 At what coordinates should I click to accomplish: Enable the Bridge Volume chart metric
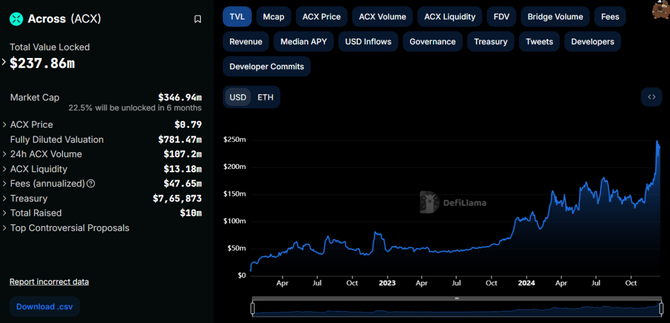coord(556,17)
